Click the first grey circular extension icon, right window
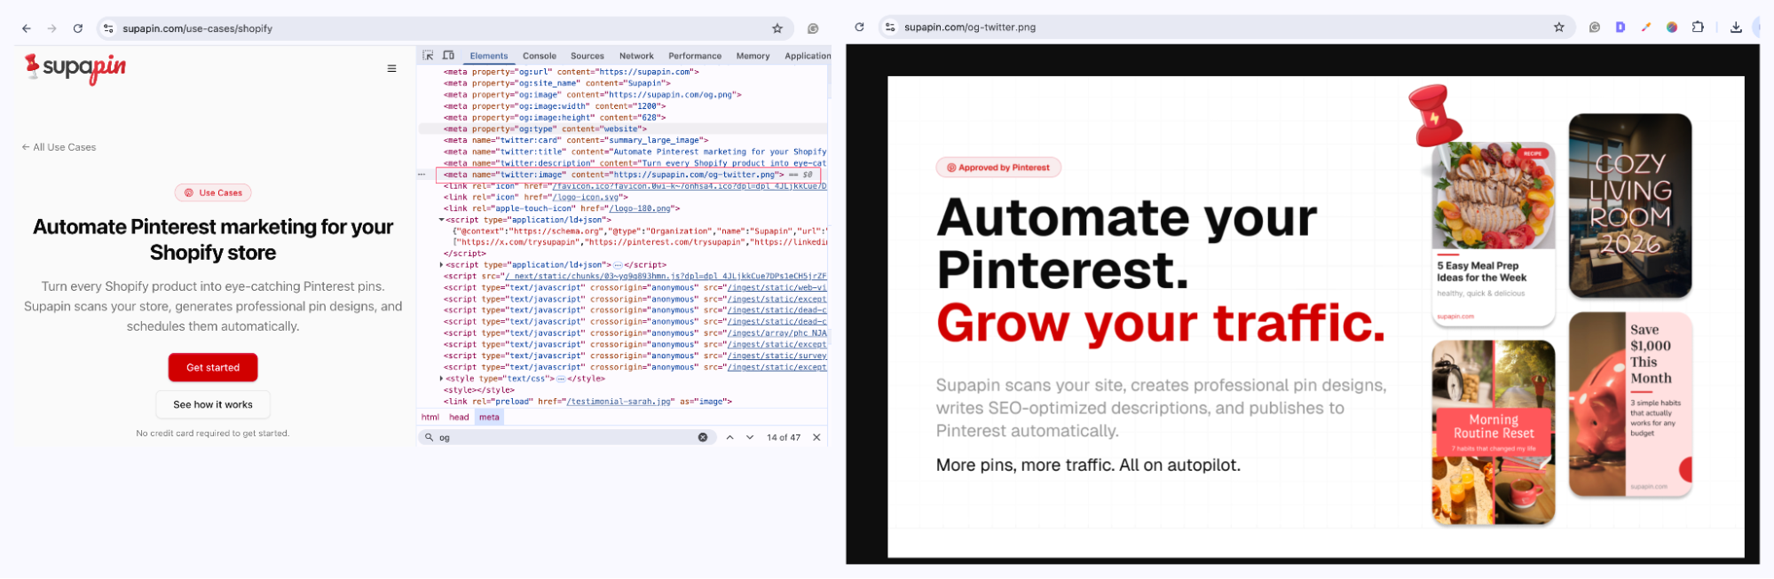Image resolution: width=1774 pixels, height=579 pixels. click(1595, 27)
